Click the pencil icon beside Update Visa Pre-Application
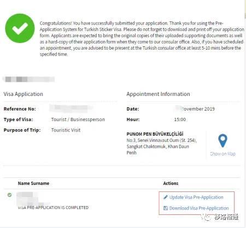246x228 pixels. (x=166, y=197)
